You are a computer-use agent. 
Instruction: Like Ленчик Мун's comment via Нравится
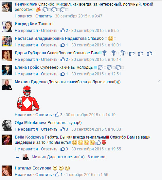[24, 16]
